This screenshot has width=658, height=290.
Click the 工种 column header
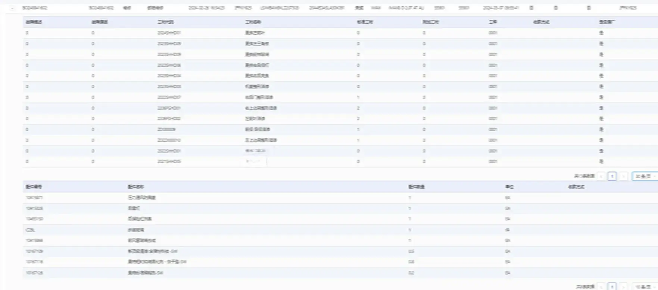[x=493, y=22]
